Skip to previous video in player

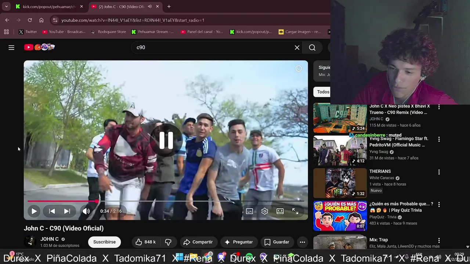click(52, 211)
